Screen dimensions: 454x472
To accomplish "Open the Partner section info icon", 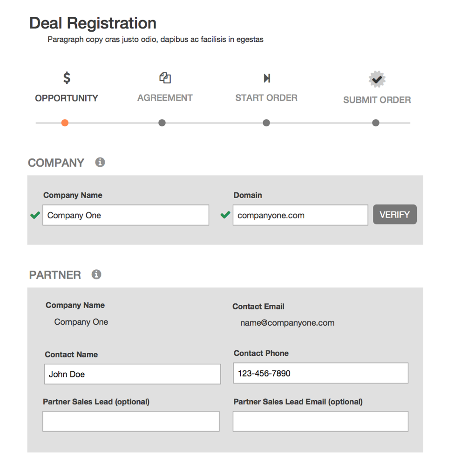I will pyautogui.click(x=96, y=274).
